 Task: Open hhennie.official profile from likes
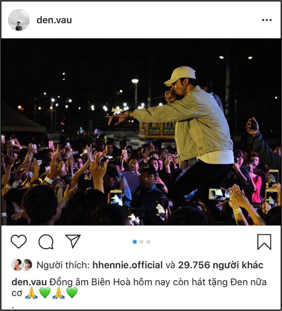coord(127,265)
